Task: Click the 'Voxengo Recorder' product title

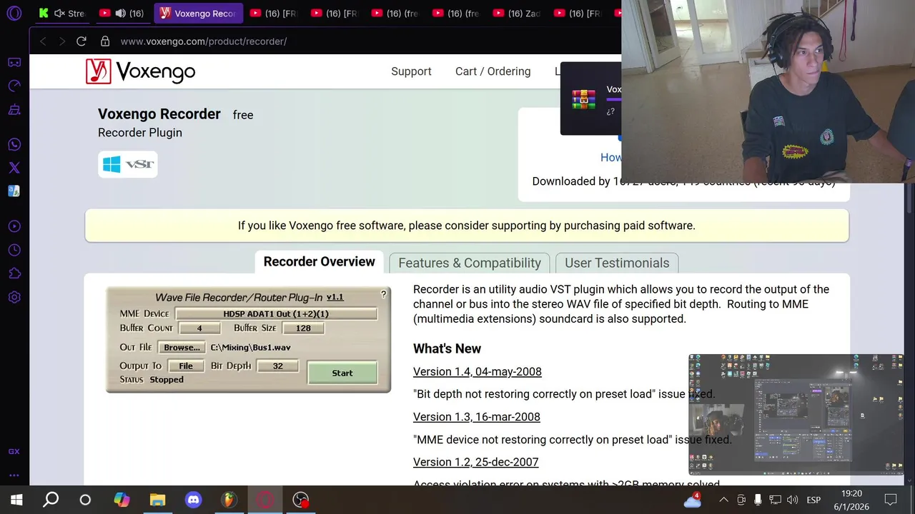Action: coord(159,114)
